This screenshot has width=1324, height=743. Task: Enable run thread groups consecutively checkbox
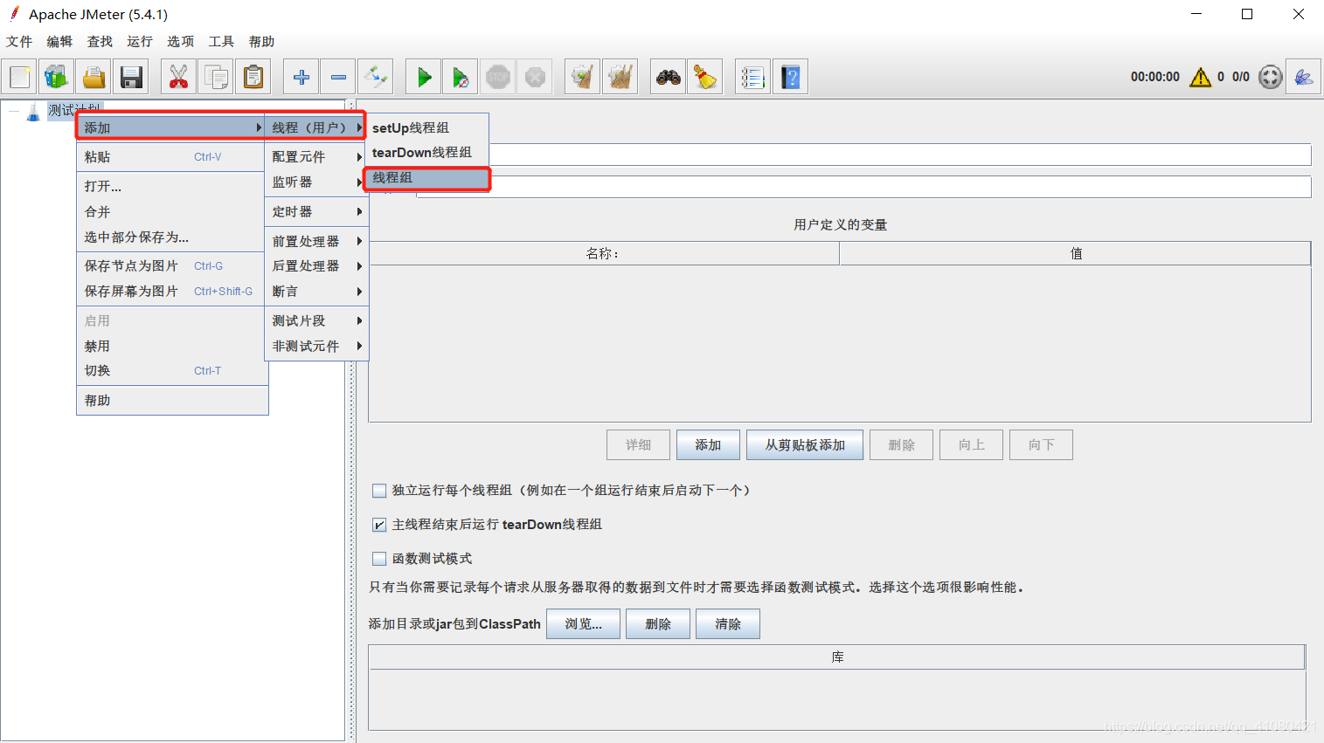click(379, 491)
